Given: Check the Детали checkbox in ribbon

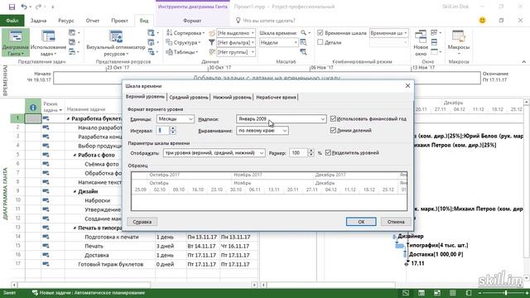Looking at the screenshot, I should coord(320,42).
